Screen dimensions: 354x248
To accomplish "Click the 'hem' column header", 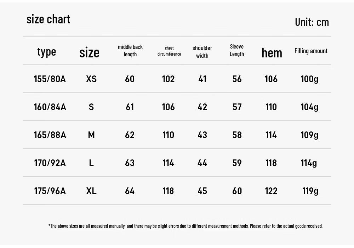I will tap(272, 53).
